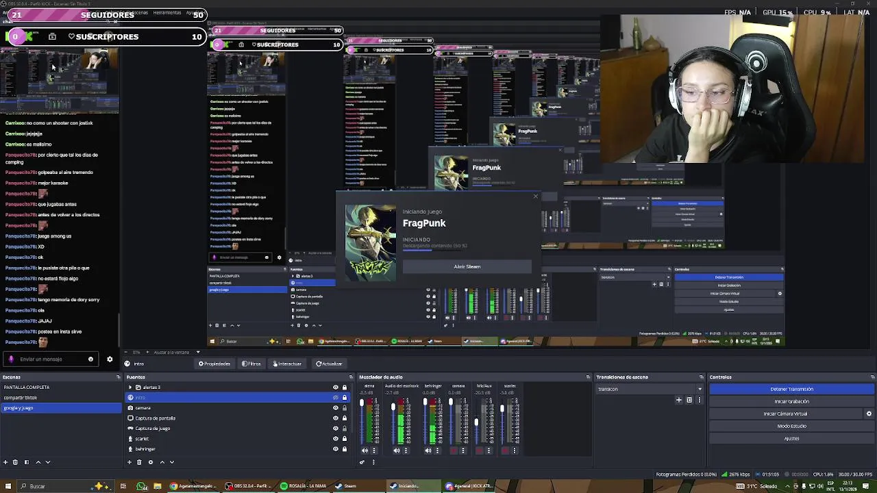The image size is (877, 493).
Task: Add a new scene with the Escenas plus icon
Action: click(x=5, y=462)
